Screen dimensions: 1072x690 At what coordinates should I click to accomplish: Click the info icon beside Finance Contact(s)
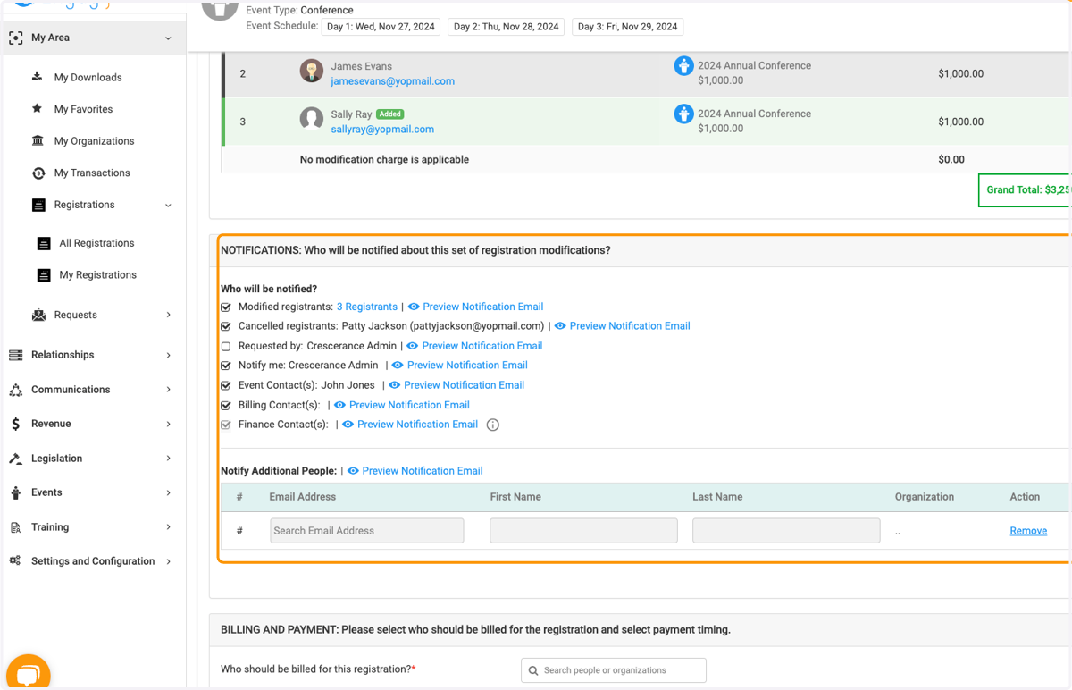tap(492, 425)
